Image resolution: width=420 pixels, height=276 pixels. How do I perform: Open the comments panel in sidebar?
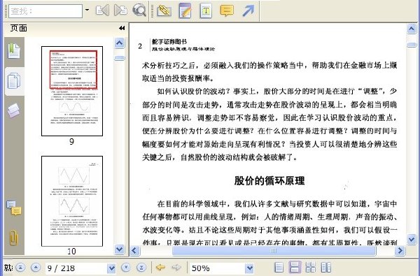click(x=14, y=208)
